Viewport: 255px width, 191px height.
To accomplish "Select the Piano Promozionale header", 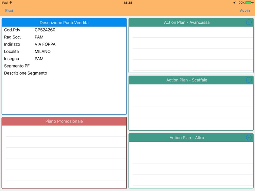I will 64,121.
